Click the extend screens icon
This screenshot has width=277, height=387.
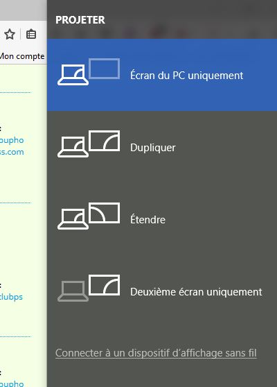coord(89,216)
